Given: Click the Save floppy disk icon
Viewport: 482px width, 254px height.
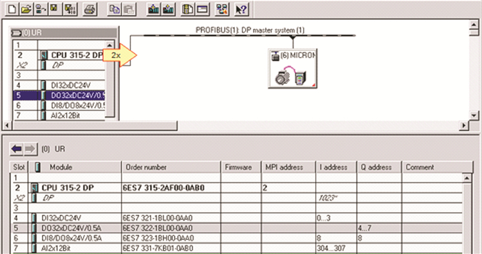Looking at the screenshot, I should [x=54, y=10].
